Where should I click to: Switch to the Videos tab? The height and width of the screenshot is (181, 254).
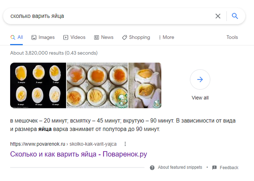point(74,37)
